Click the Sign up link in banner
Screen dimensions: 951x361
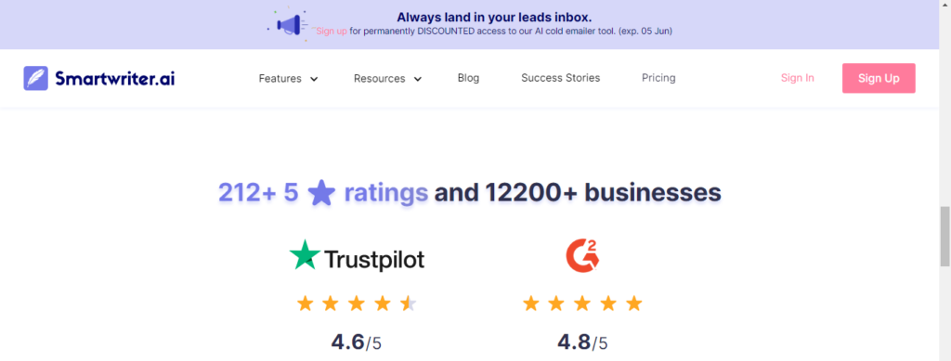point(332,31)
